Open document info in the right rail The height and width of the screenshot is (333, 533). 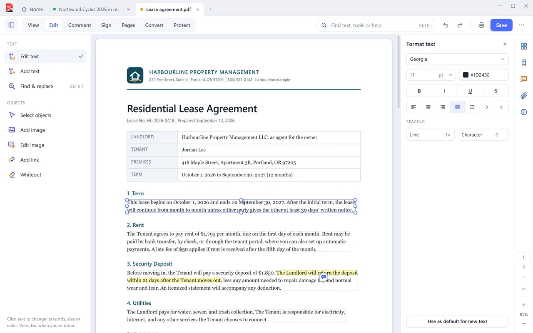524,112
